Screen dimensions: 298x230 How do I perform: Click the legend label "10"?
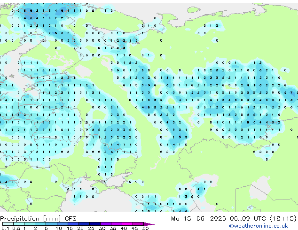[59, 228]
